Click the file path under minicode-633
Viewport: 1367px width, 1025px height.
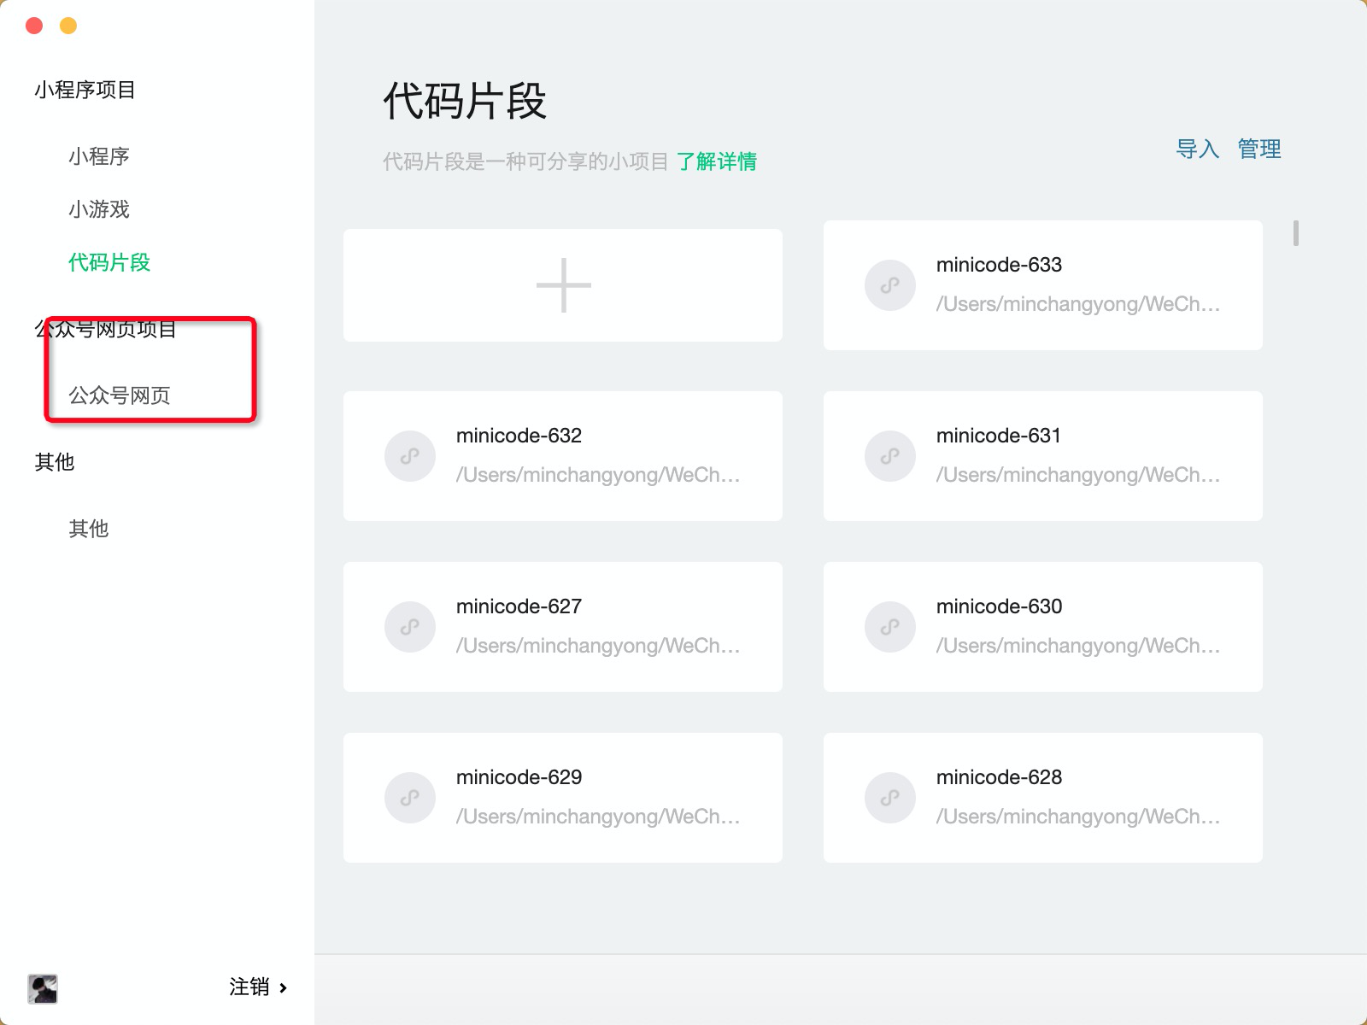[x=1078, y=304]
